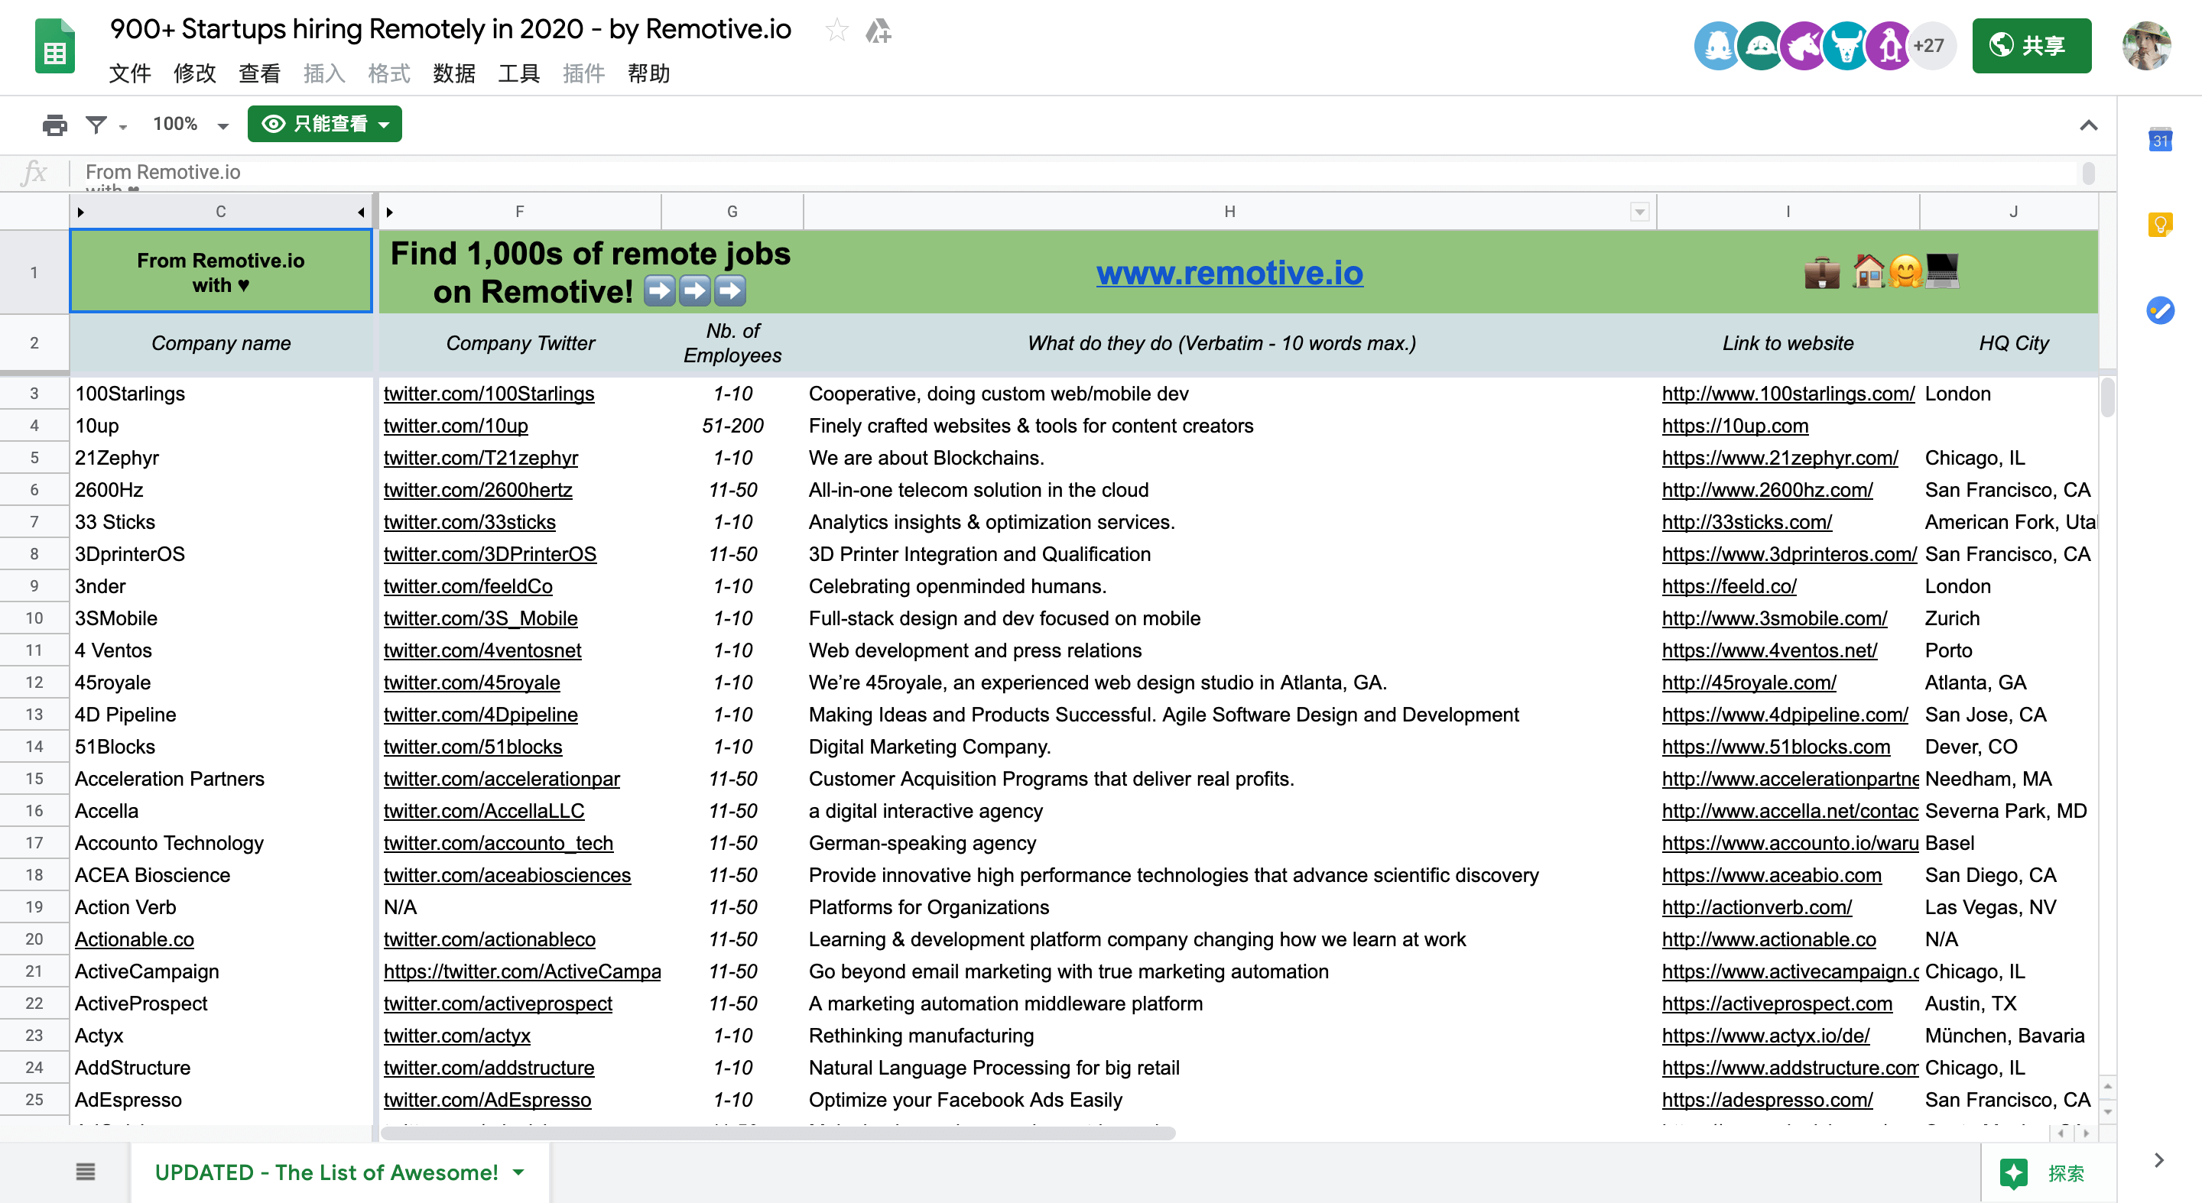Open Google Tasks side panel
2202x1203 pixels.
[2160, 310]
